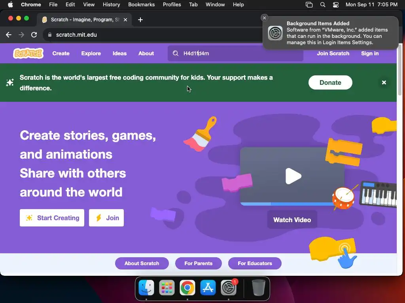Click the page vertical scrollbar
The width and height of the screenshot is (405, 303).
(400, 69)
